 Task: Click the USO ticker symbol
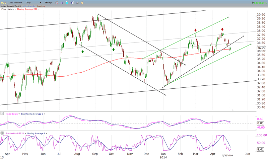click(x=4, y=2)
